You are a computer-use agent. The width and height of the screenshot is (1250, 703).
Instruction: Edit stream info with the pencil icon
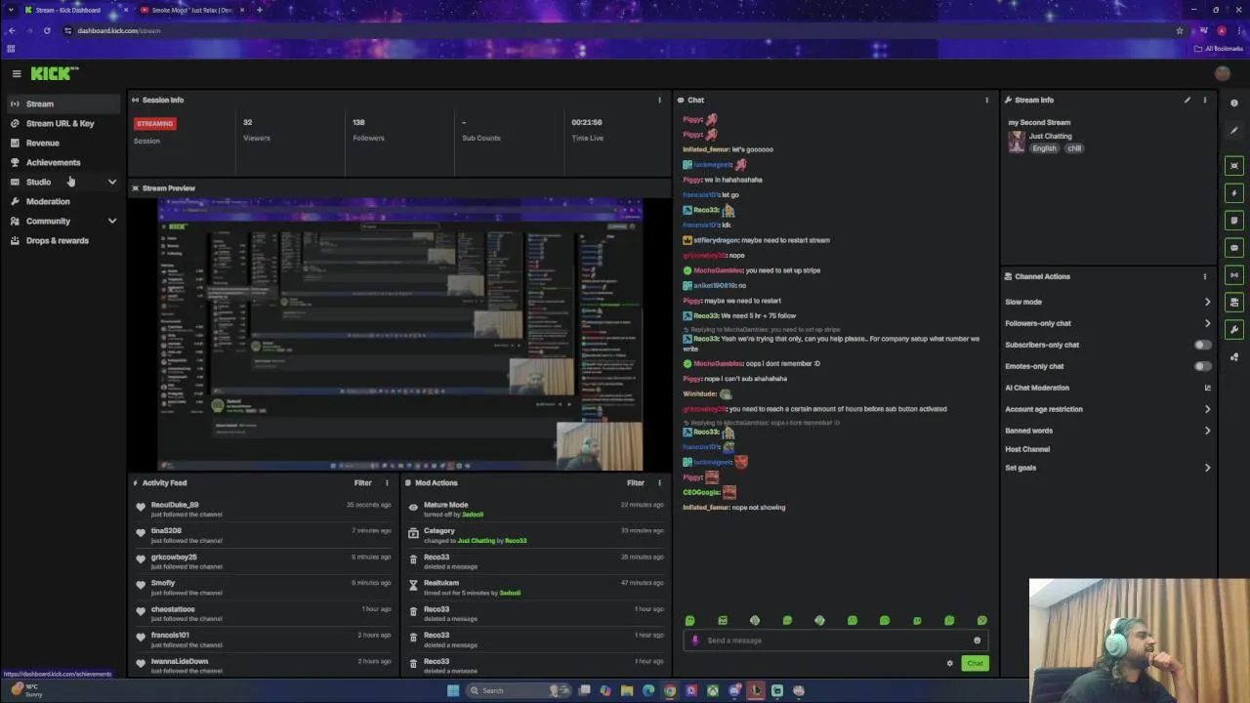1187,100
